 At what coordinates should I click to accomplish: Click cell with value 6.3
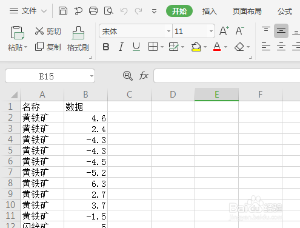click(85, 183)
